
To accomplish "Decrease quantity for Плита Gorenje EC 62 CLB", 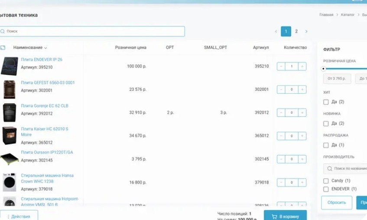I will pyautogui.click(x=281, y=112).
